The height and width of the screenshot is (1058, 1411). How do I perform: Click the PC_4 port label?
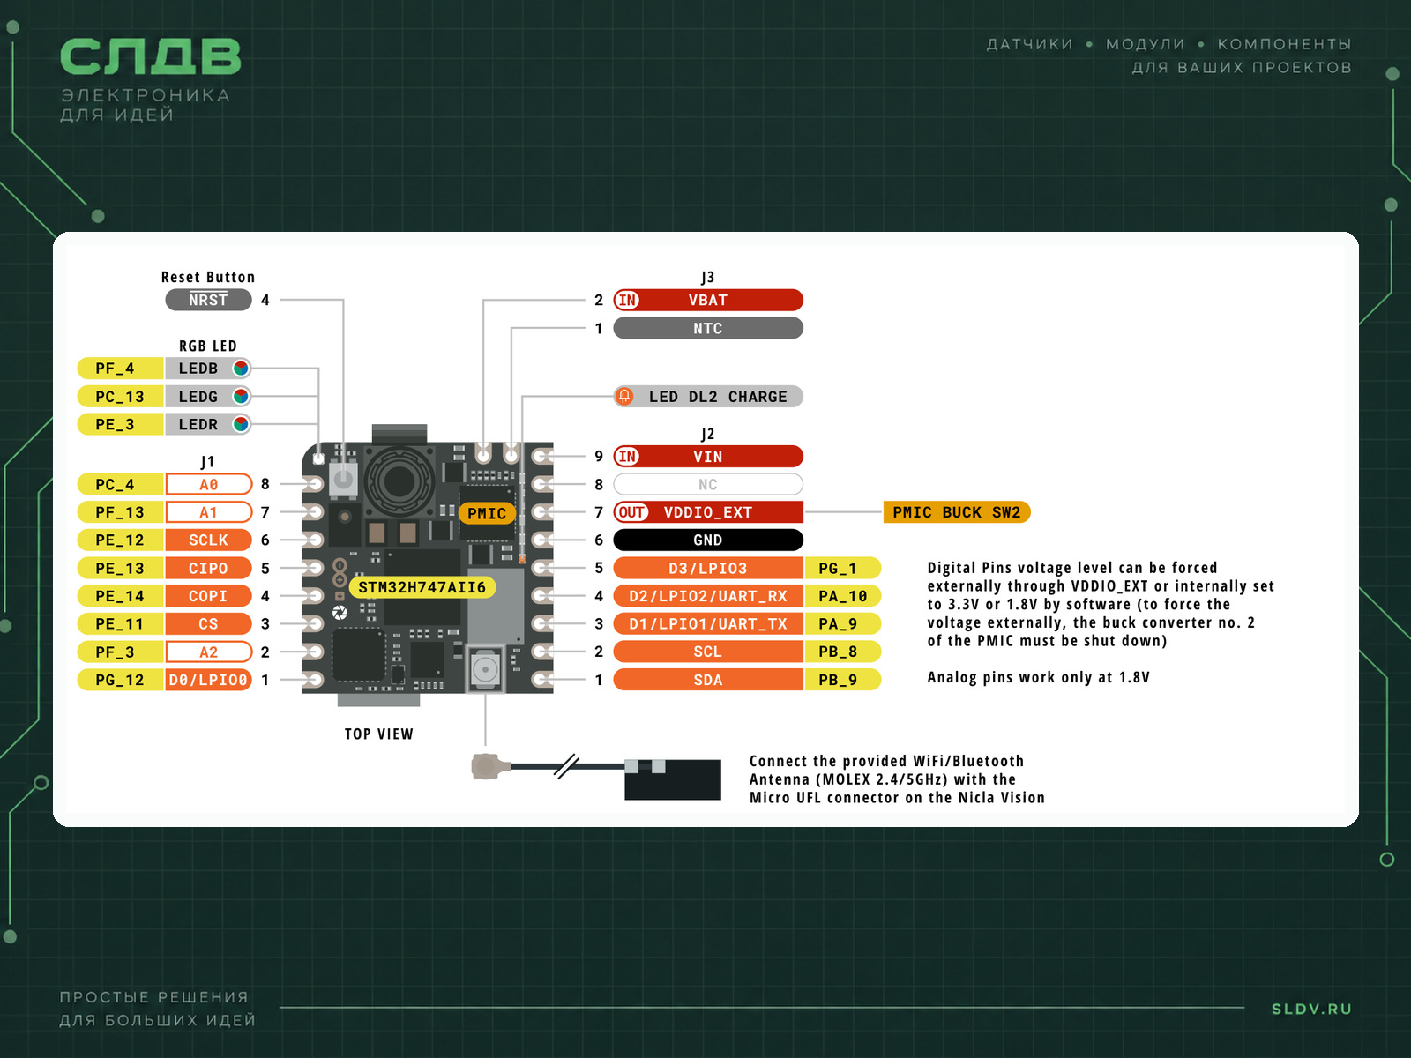(120, 485)
